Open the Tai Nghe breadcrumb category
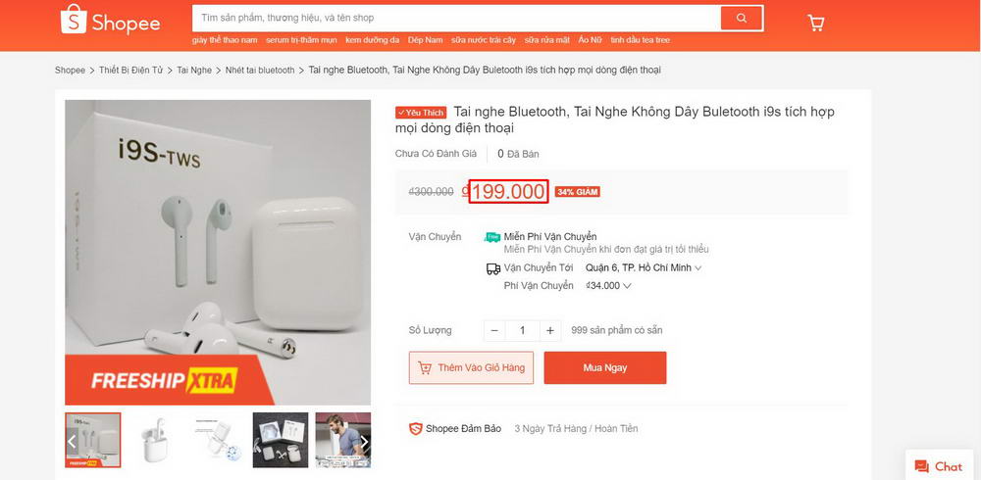Viewport: 981px width, 480px height. pyautogui.click(x=194, y=71)
